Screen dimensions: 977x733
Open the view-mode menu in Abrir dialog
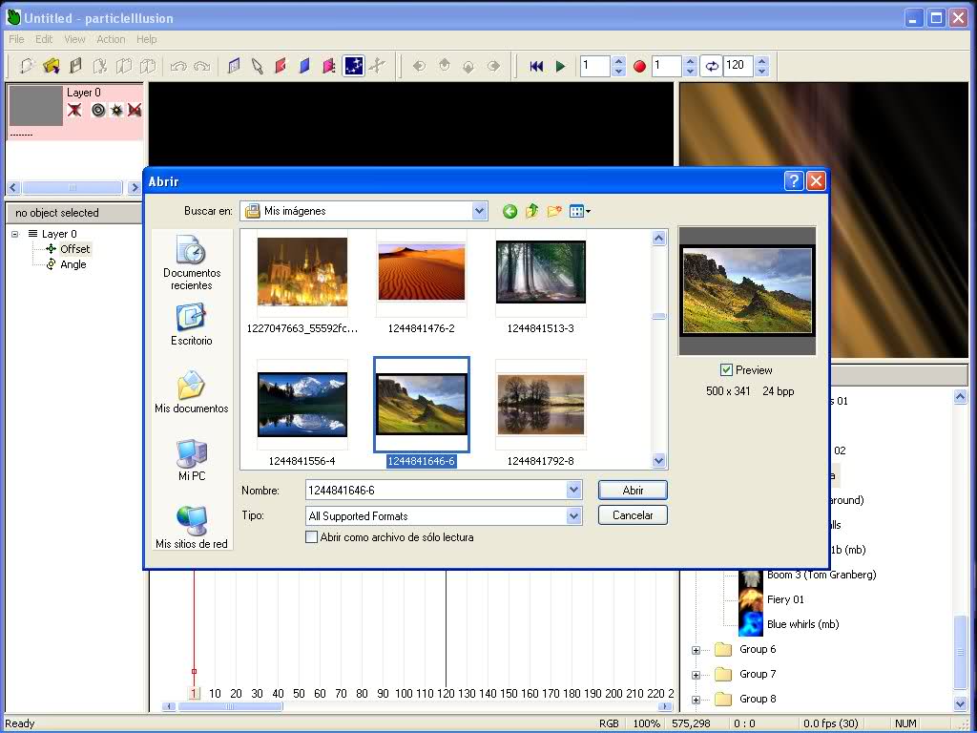(579, 211)
